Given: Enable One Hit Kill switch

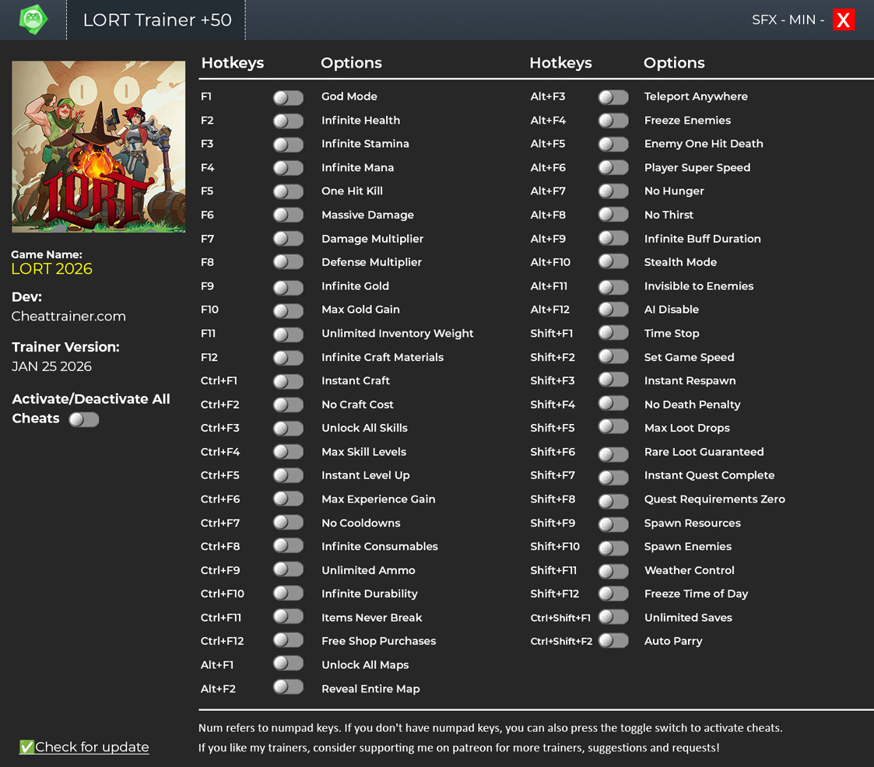Looking at the screenshot, I should (288, 191).
